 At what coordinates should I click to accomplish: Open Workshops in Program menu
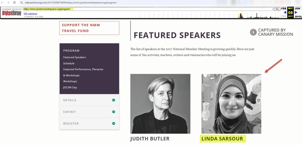pos(70,81)
